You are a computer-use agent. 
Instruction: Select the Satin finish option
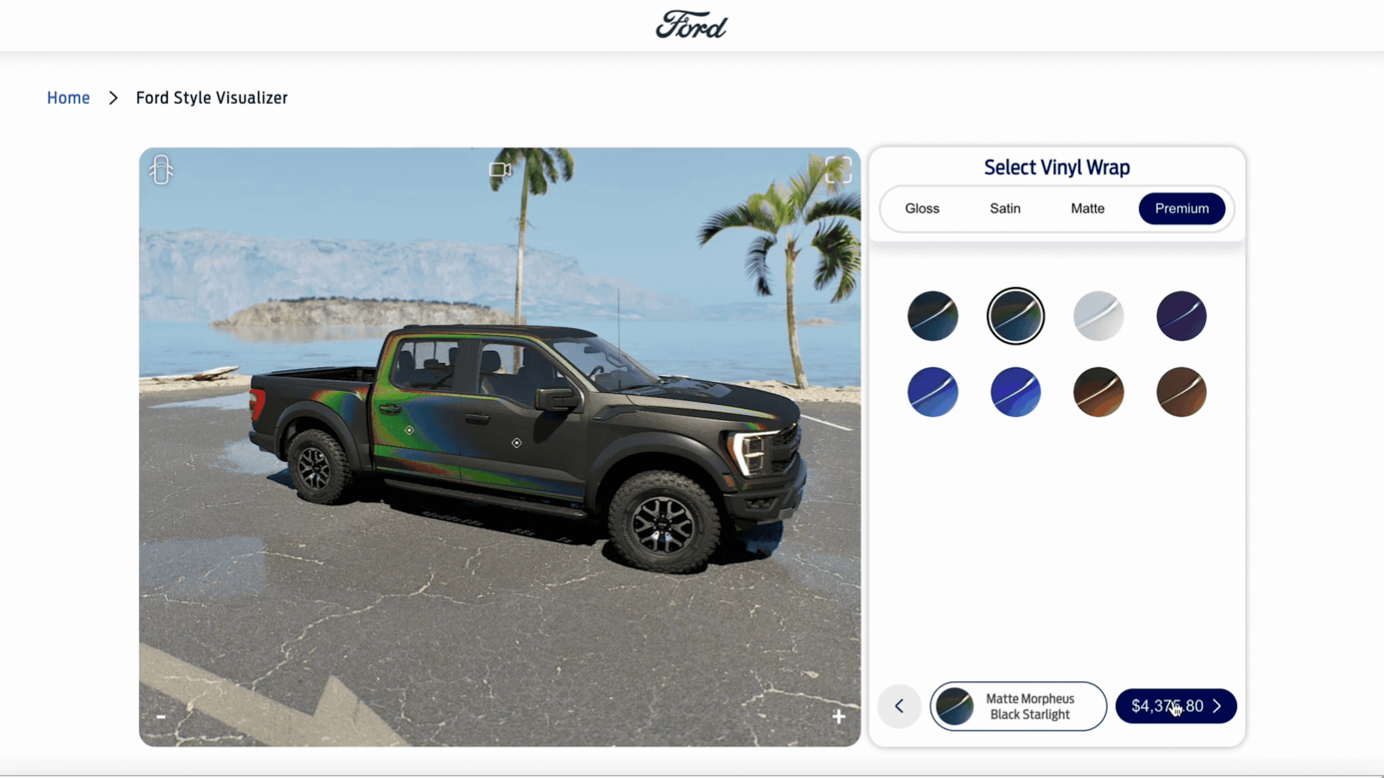coord(1004,208)
